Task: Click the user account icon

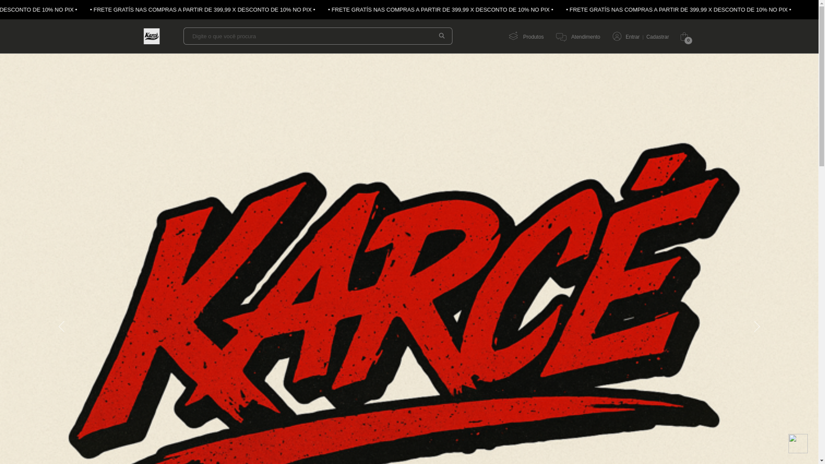Action: 617,36
